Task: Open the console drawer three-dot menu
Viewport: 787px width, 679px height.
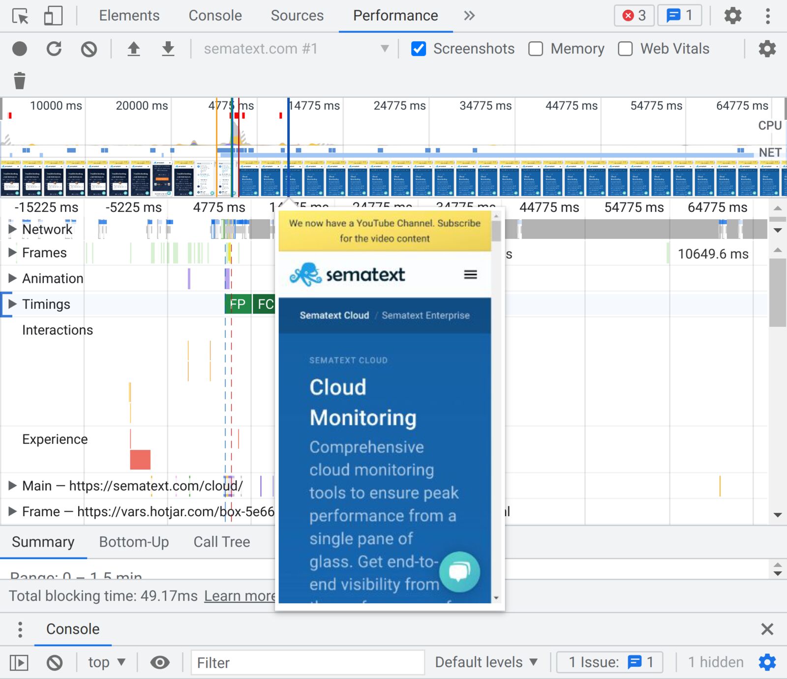Action: click(20, 629)
